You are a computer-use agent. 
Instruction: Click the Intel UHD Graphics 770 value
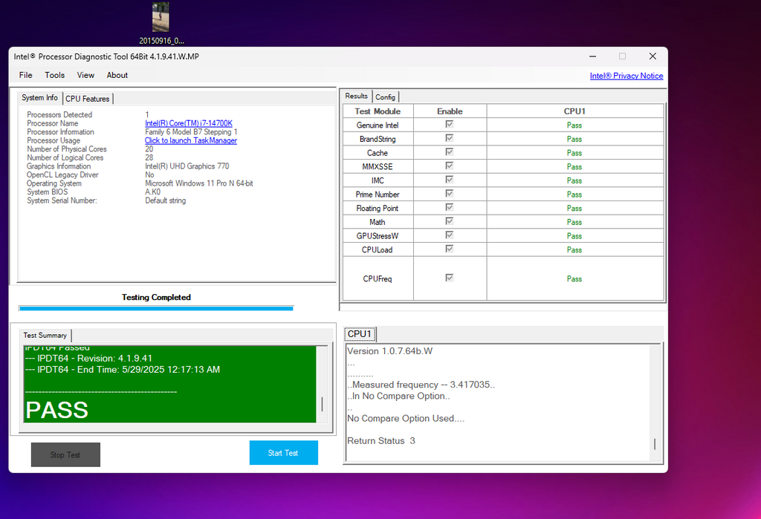(x=187, y=166)
